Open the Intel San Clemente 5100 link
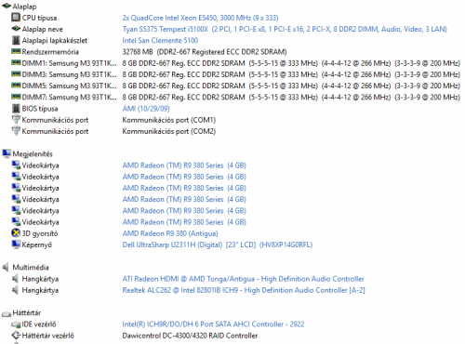This screenshot has width=465, height=344. (160, 40)
